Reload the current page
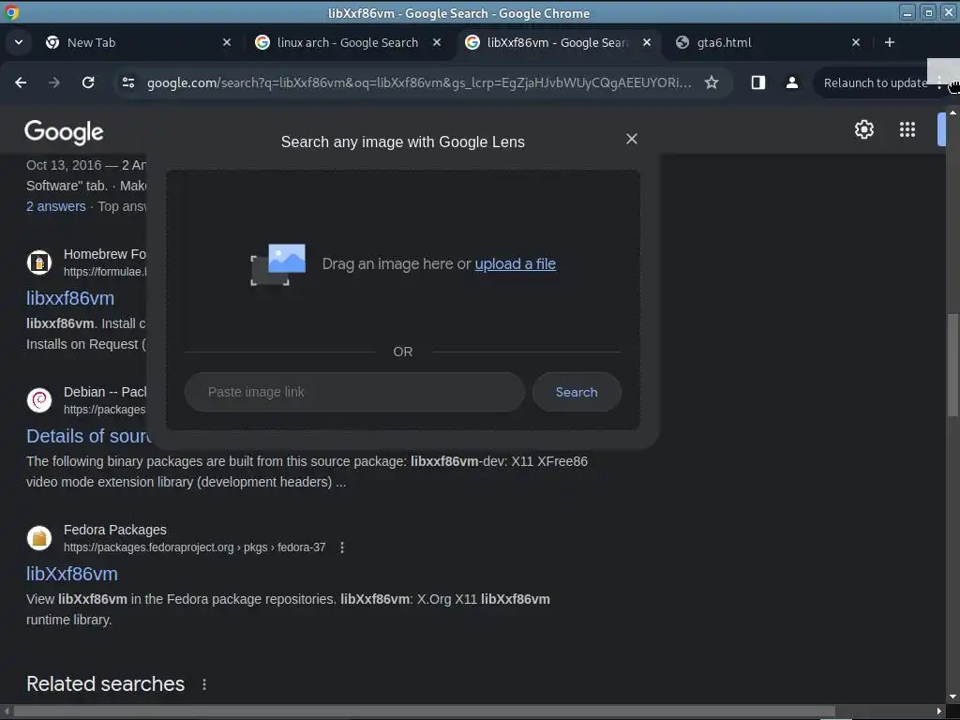This screenshot has height=720, width=960. (x=88, y=82)
